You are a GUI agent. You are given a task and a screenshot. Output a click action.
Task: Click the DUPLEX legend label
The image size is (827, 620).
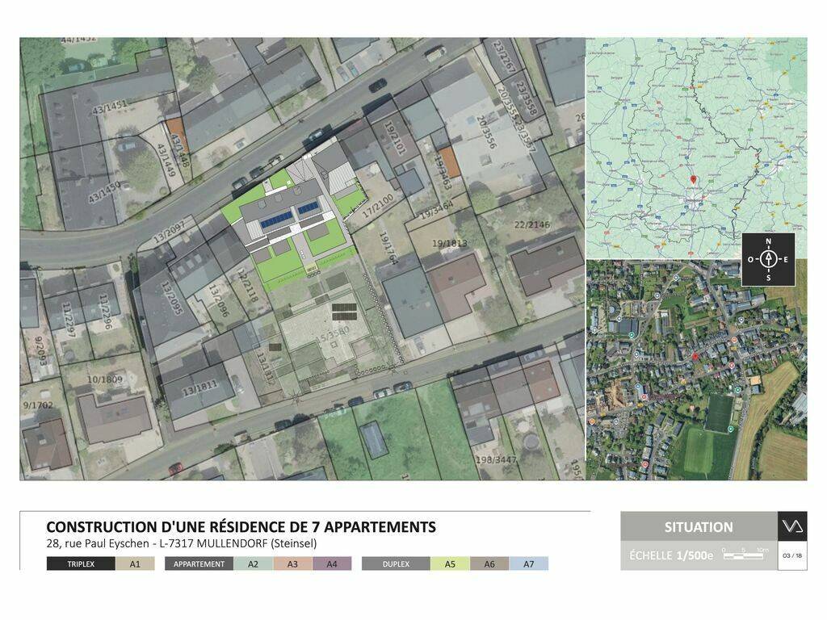396,564
